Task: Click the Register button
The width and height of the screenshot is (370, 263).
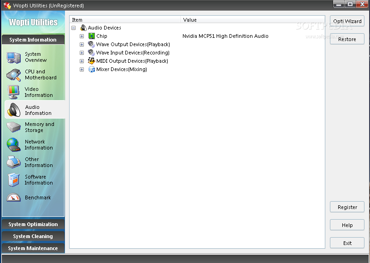Action: click(x=347, y=207)
